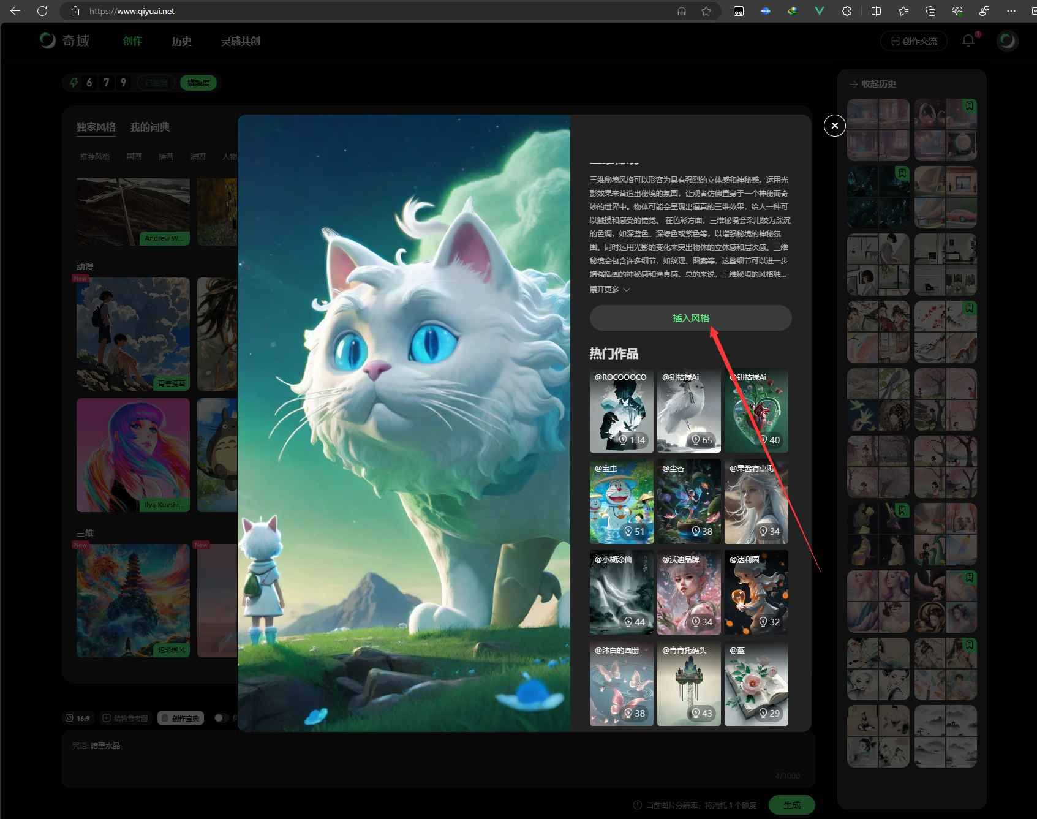Select the 青春漫画 style card
The height and width of the screenshot is (819, 1037).
(133, 334)
